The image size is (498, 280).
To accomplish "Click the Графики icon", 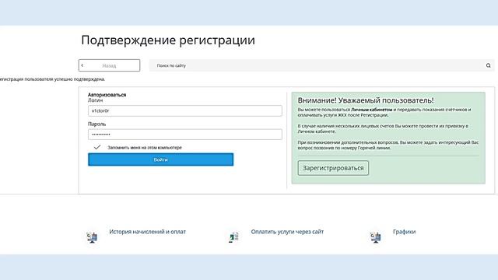I will pos(375,237).
